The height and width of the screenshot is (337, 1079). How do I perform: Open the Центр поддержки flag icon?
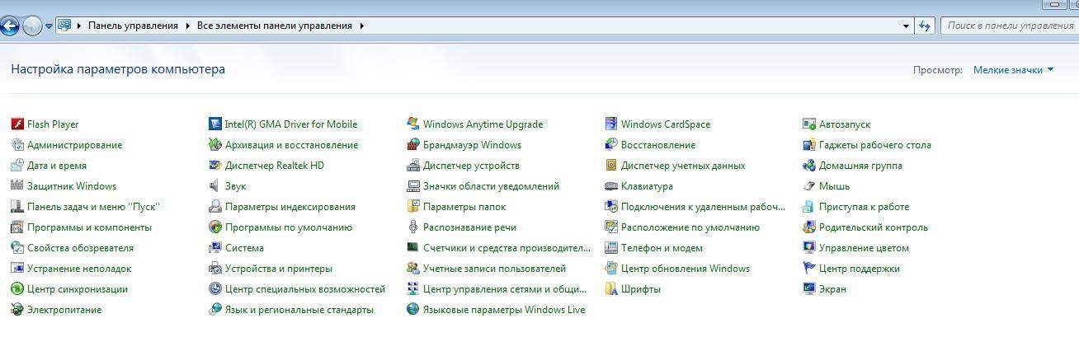coord(809,269)
